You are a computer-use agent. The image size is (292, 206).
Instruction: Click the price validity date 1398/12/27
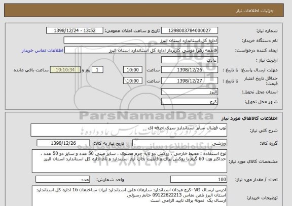coord(190,80)
